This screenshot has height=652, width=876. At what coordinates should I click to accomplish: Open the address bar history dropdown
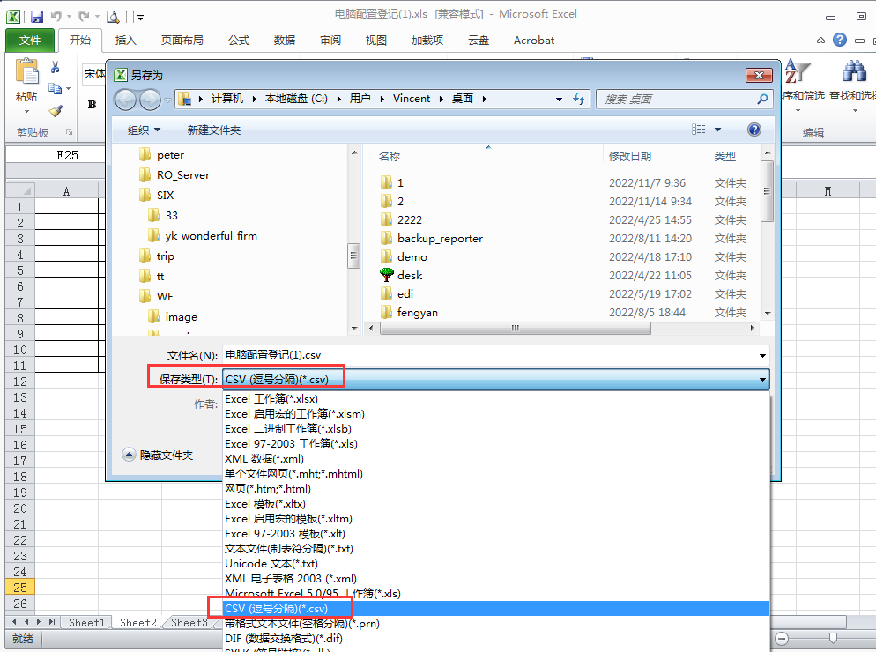coord(559,100)
